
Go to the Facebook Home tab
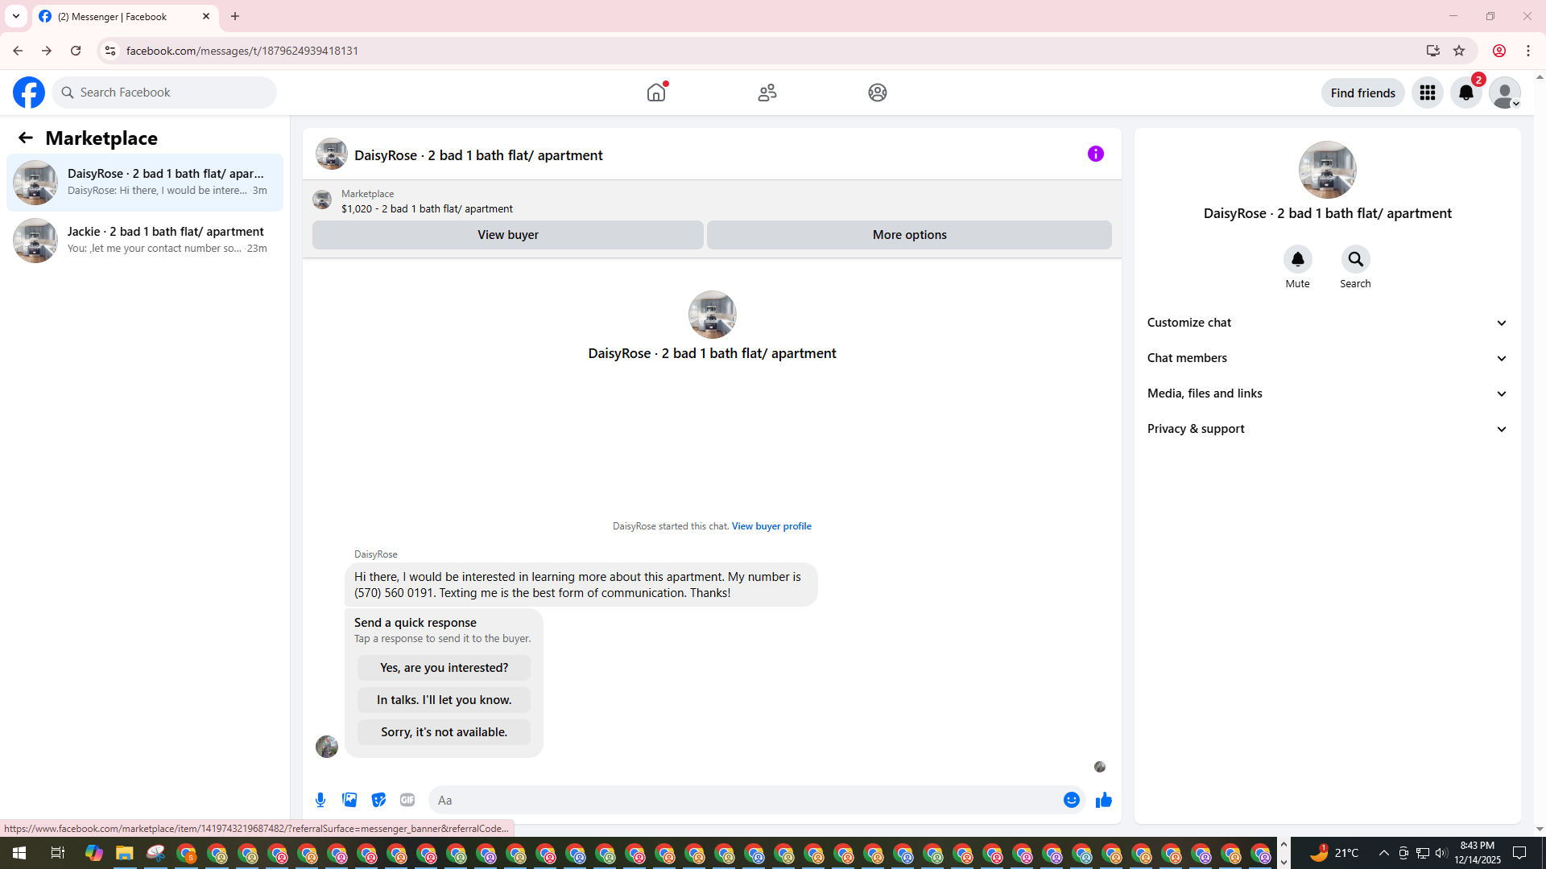click(656, 93)
